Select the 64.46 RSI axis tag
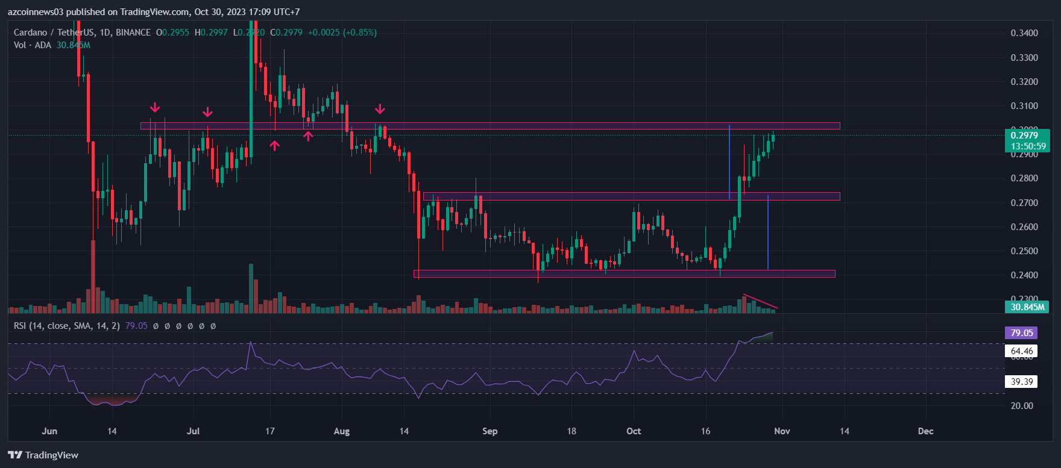The height and width of the screenshot is (468, 1061). (x=1022, y=351)
